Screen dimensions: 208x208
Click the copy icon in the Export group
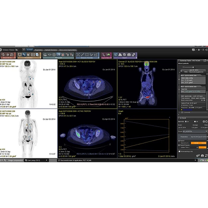(x=124, y=55)
